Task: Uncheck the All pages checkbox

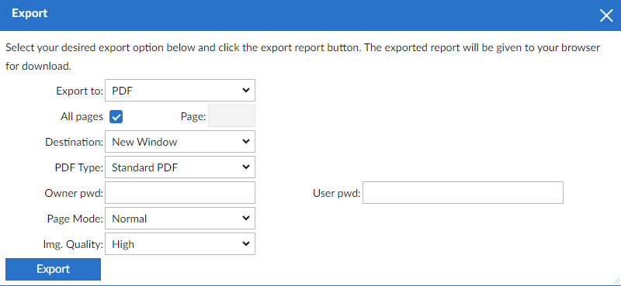Action: (116, 117)
